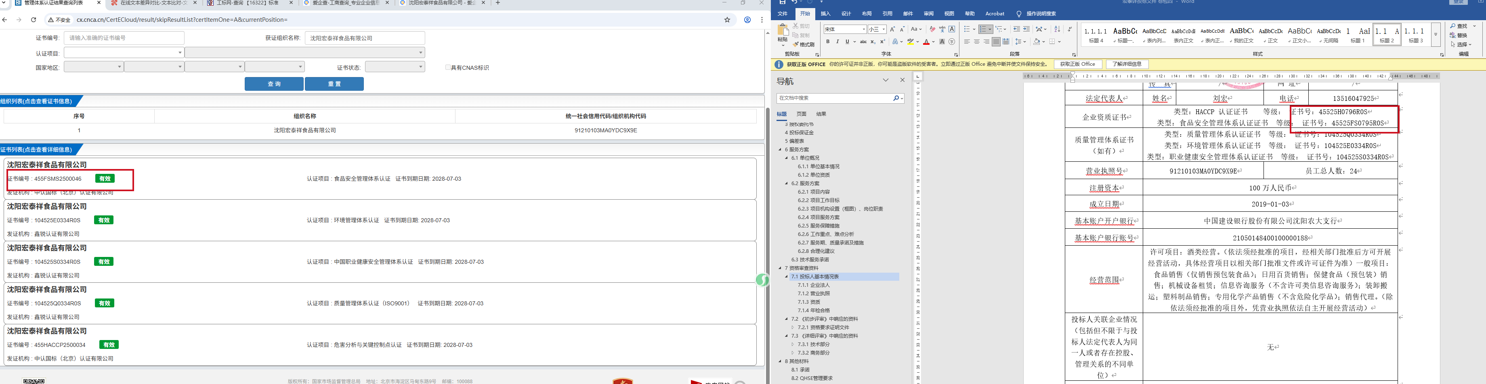Click the 了解详细信息 button
Image resolution: width=1486 pixels, height=384 pixels.
click(x=1127, y=64)
